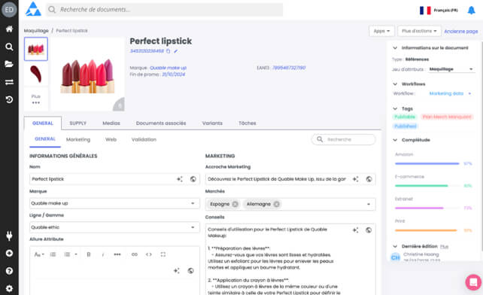
Task: Select the Web sub-tab
Action: tap(111, 139)
